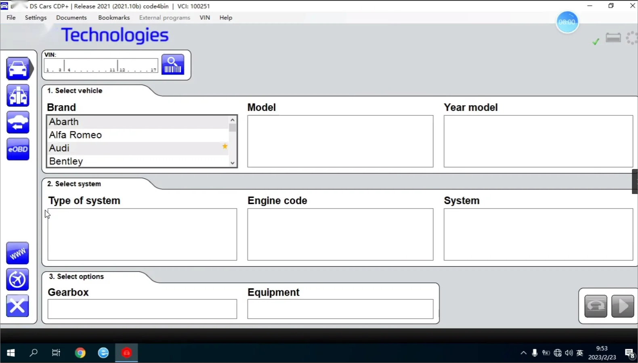
Task: Click the microphone tray icon
Action: point(535,353)
